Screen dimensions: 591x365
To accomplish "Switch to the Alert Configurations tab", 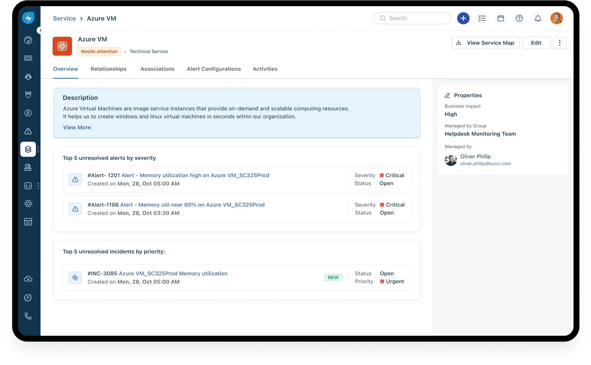I will click(x=214, y=69).
